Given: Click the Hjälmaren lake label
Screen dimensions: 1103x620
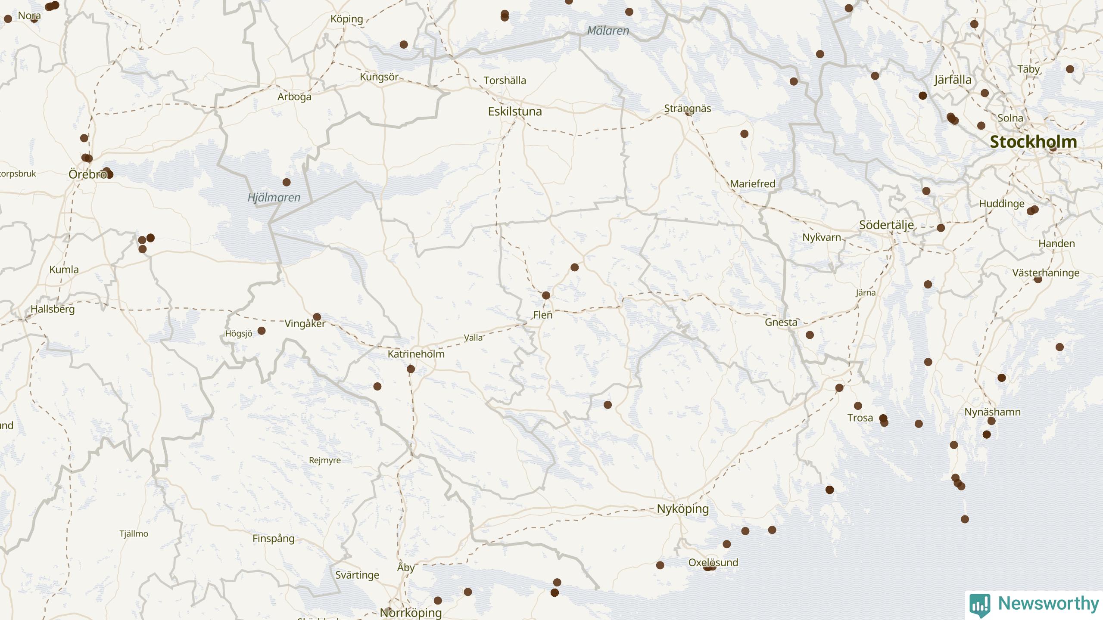Looking at the screenshot, I should coord(274,198).
